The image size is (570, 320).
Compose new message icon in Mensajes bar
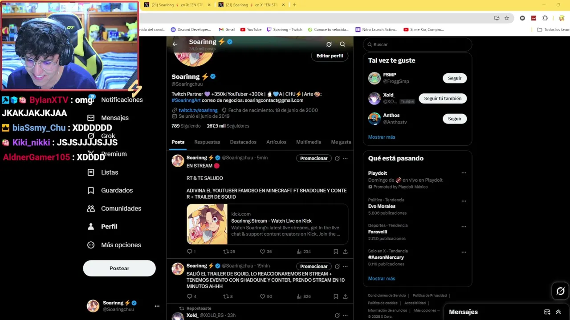point(547,312)
